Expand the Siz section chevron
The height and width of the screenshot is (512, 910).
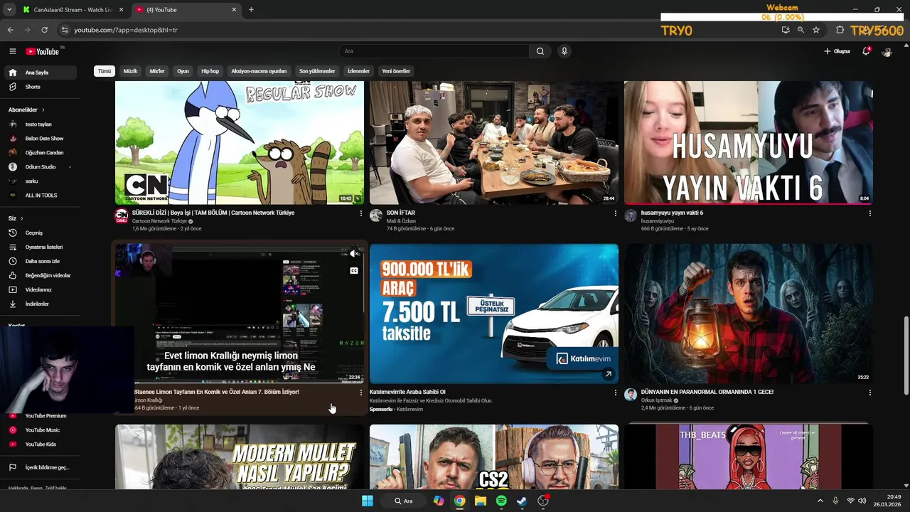click(x=21, y=218)
